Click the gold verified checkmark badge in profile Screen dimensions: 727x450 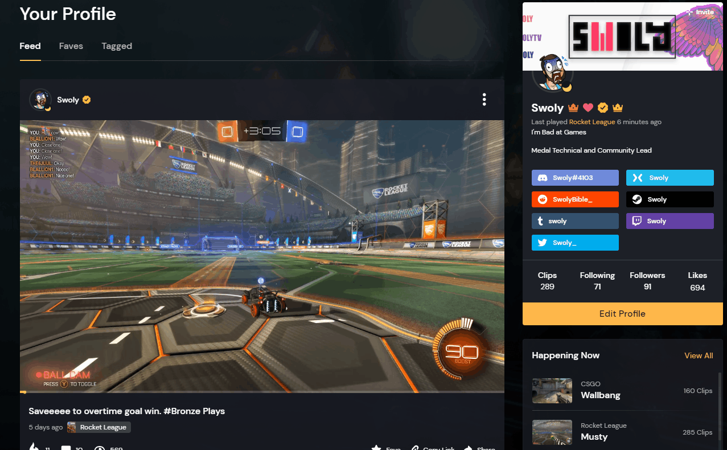click(603, 108)
